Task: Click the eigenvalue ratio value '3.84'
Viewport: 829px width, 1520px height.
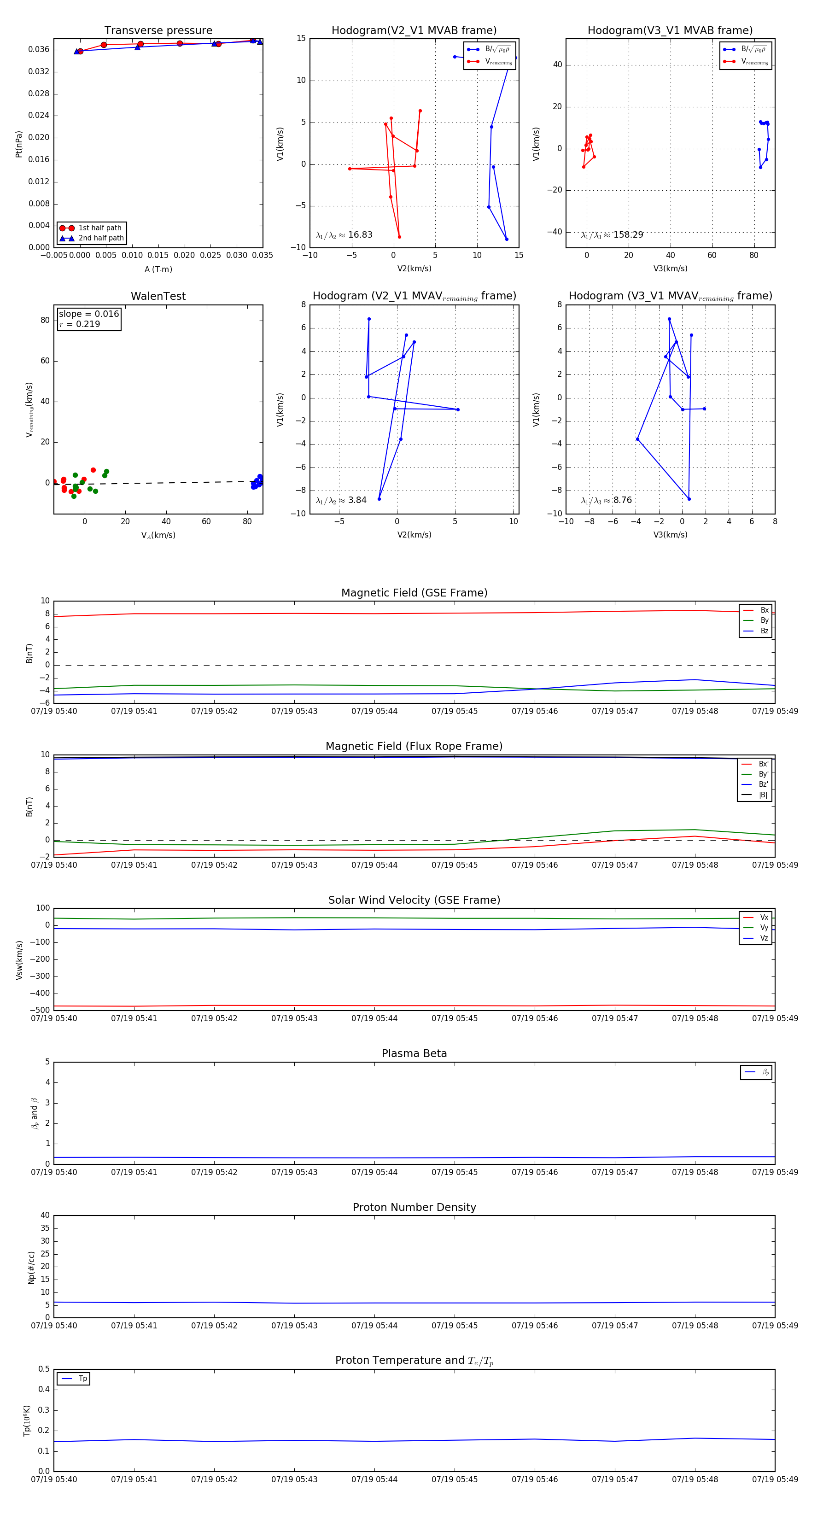Action: click(x=357, y=500)
